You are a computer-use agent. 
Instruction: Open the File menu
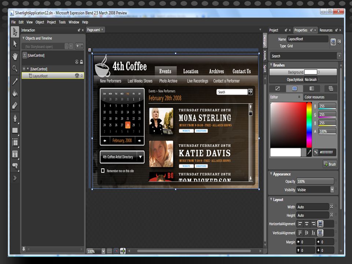tap(14, 22)
